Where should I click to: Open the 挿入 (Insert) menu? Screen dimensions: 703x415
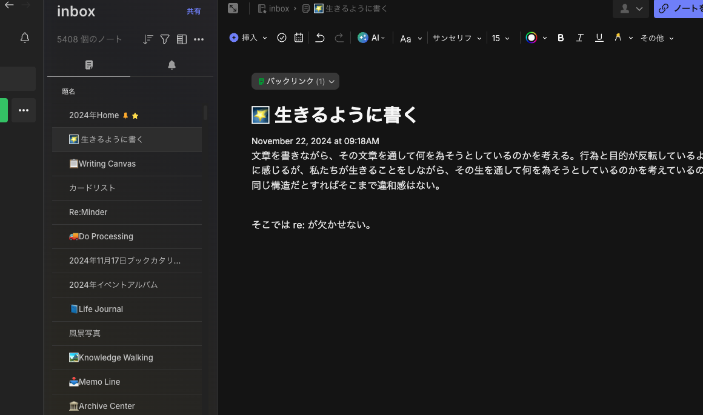click(245, 38)
